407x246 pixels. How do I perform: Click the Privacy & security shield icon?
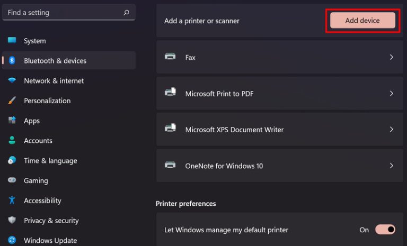pyautogui.click(x=12, y=221)
